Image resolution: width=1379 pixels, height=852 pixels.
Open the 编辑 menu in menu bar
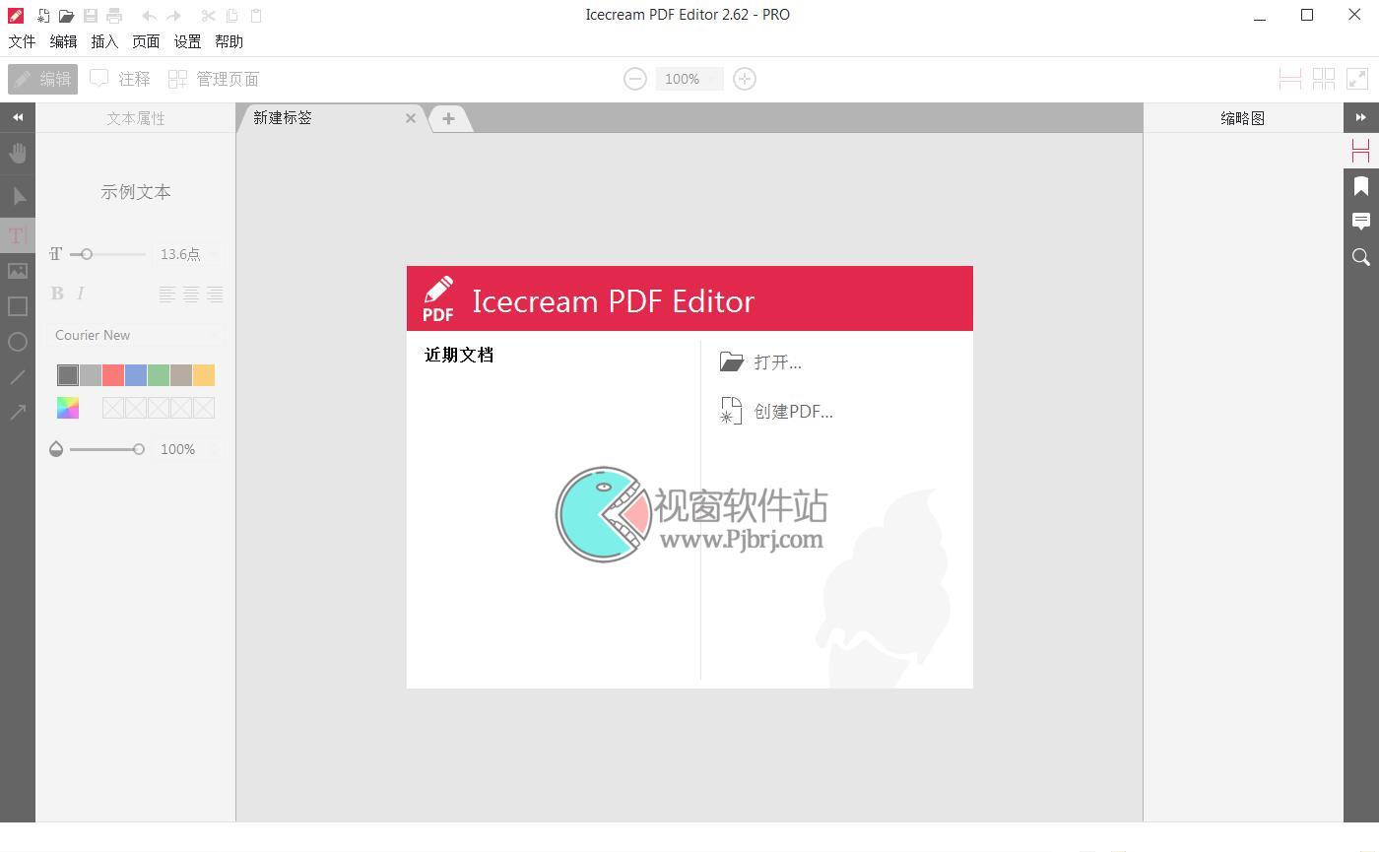click(63, 41)
